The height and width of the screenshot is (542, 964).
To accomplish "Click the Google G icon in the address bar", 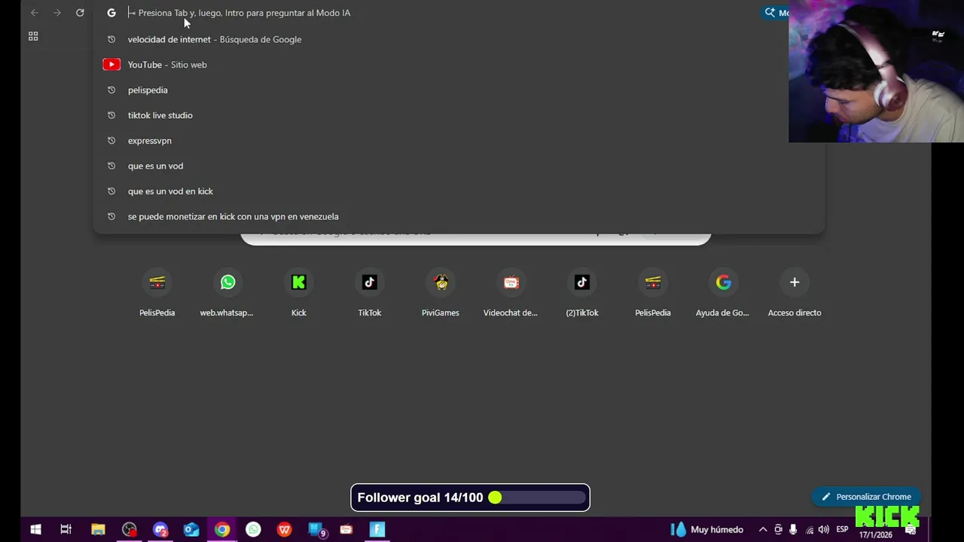I will (111, 13).
